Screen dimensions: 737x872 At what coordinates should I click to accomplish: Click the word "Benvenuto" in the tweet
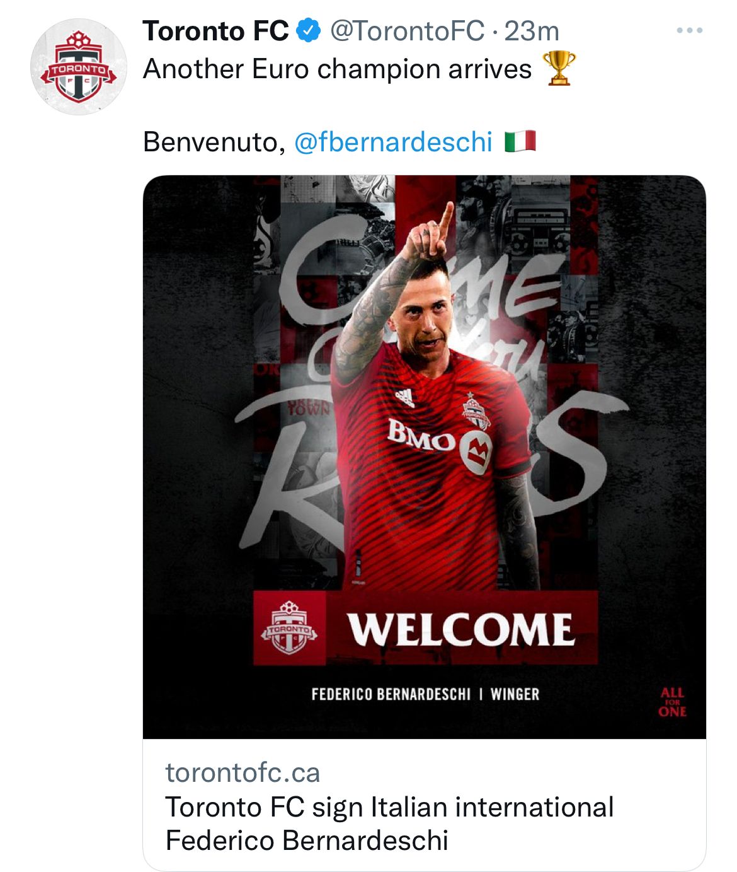[210, 142]
